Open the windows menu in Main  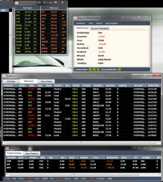click(81, 23)
